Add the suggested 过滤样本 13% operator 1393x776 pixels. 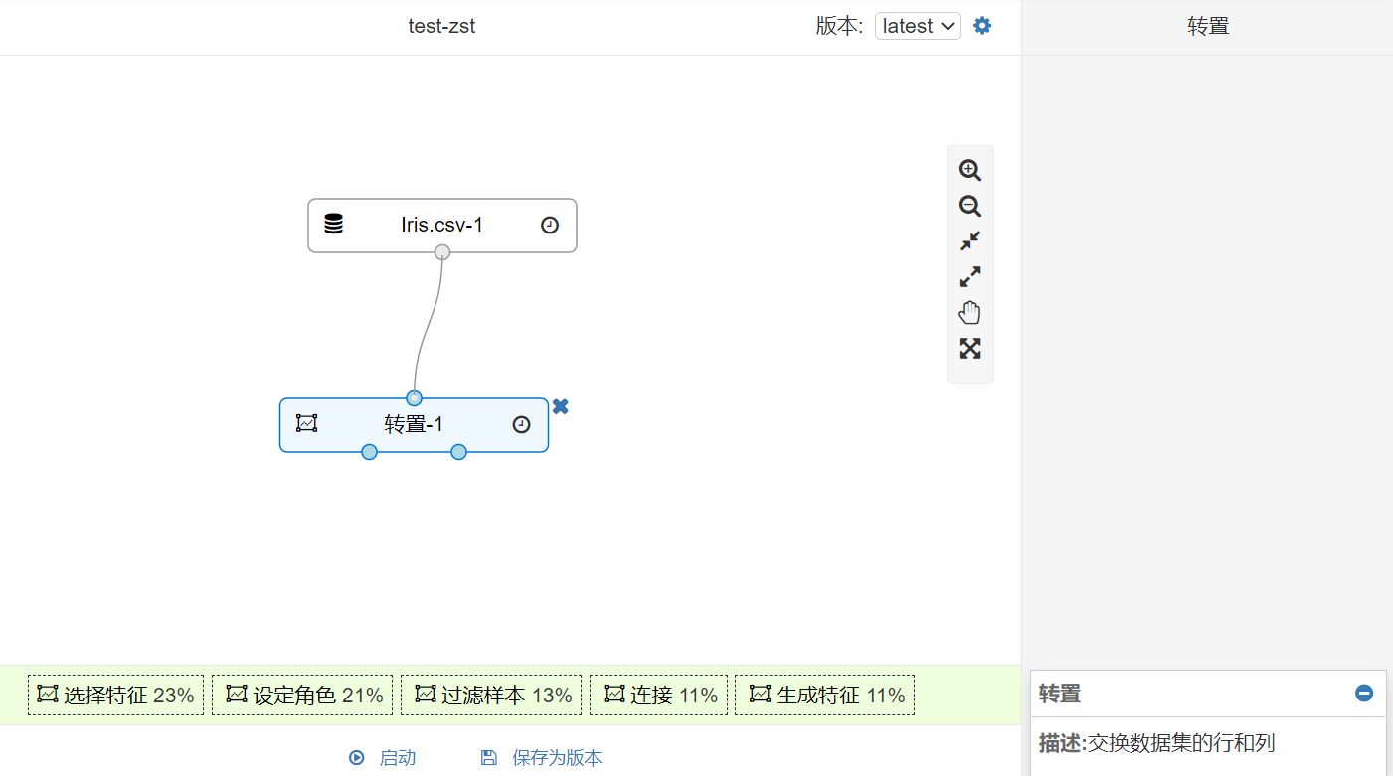coord(491,696)
